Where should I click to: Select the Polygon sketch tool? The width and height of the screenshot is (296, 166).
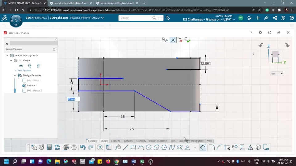[164, 148]
